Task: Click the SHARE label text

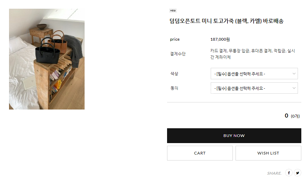Action: [274, 173]
